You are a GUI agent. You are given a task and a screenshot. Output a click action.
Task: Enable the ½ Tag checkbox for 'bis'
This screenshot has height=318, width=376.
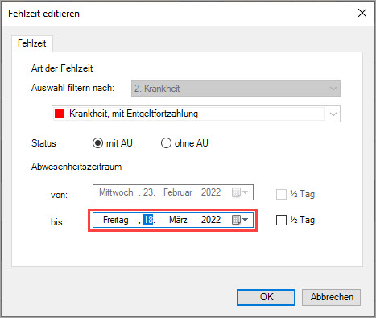(x=281, y=221)
